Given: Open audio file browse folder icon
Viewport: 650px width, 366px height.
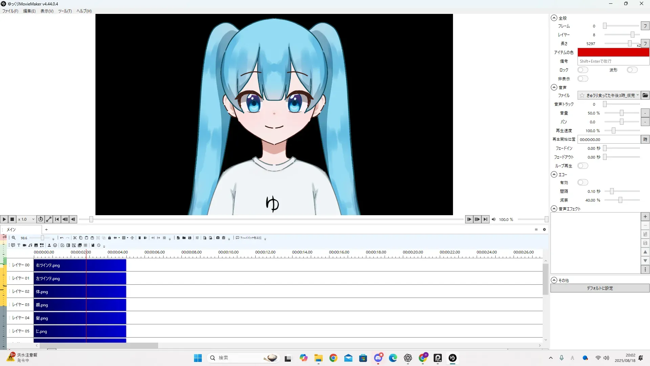Looking at the screenshot, I should (x=645, y=95).
